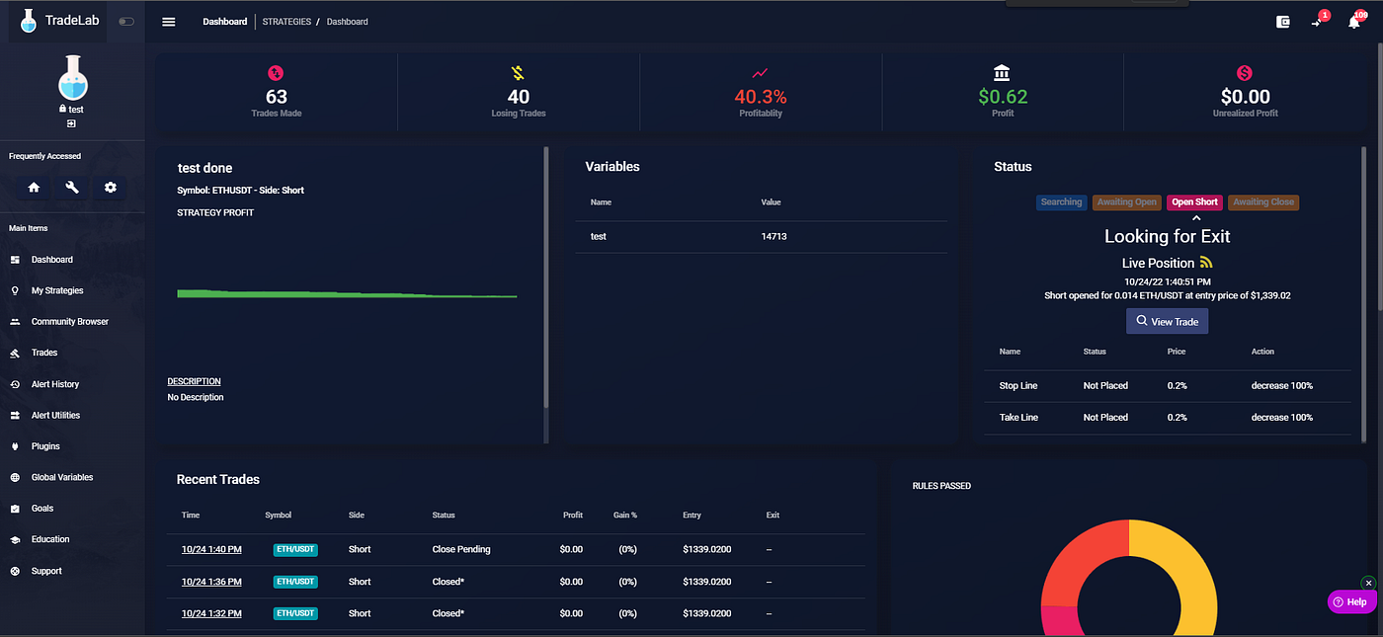
Task: Open the wrench tools shortcut
Action: click(72, 188)
